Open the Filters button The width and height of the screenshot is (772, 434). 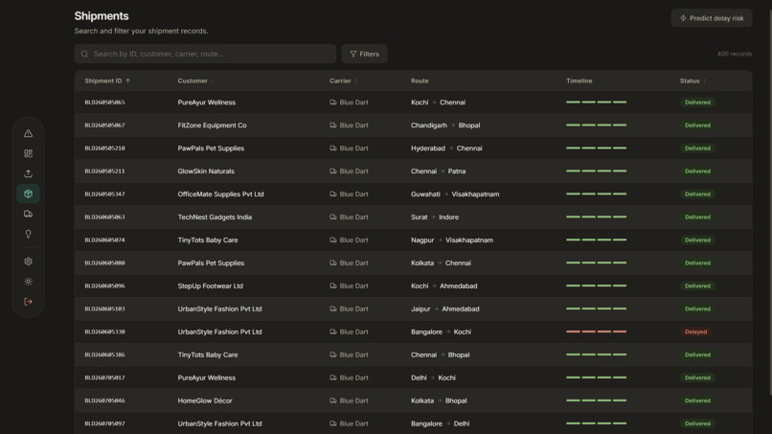pyautogui.click(x=364, y=54)
